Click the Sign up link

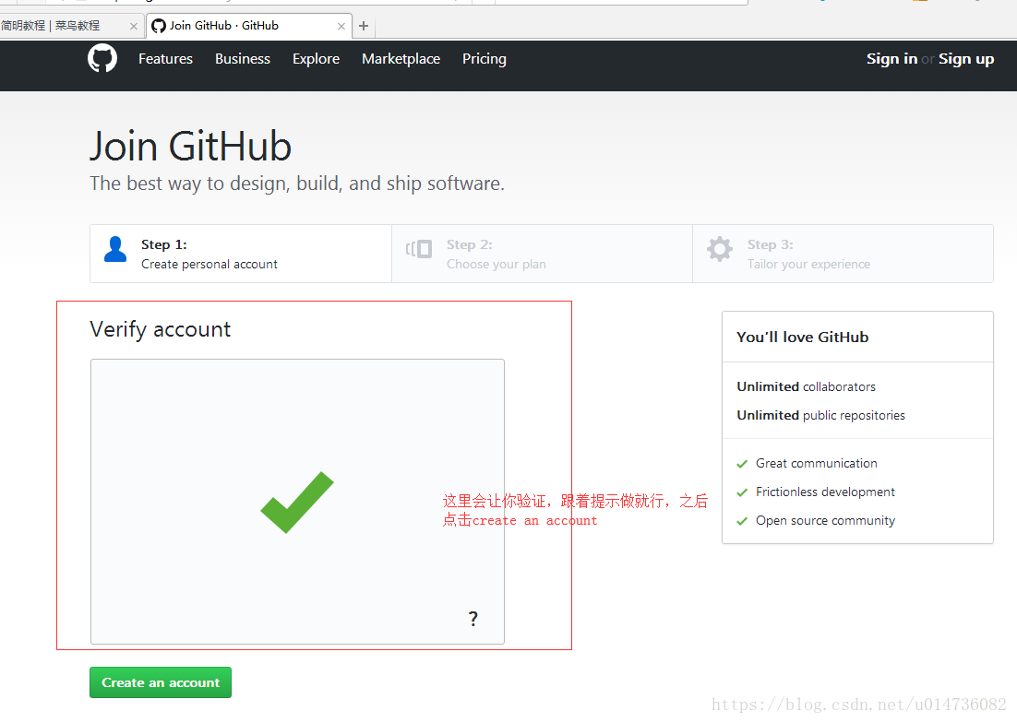966,59
